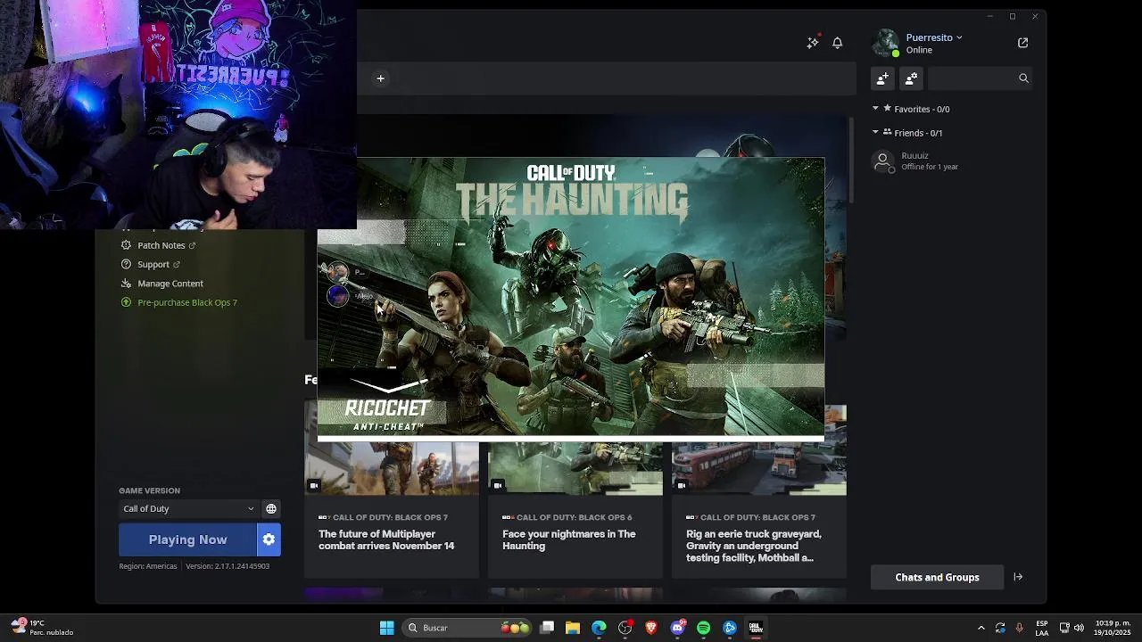
Task: Open the notifications bell
Action: [x=837, y=42]
